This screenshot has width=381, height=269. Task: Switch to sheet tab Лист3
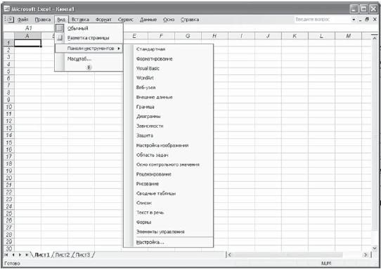tap(83, 255)
